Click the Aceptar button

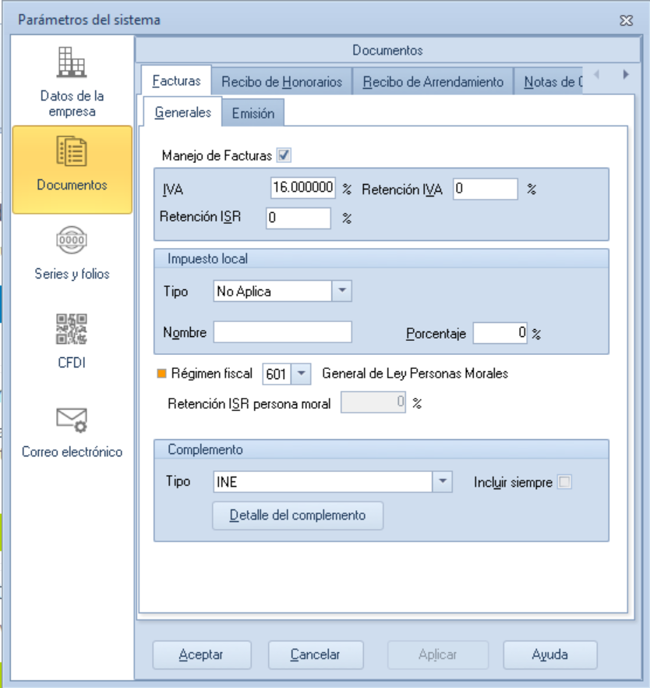tap(202, 654)
